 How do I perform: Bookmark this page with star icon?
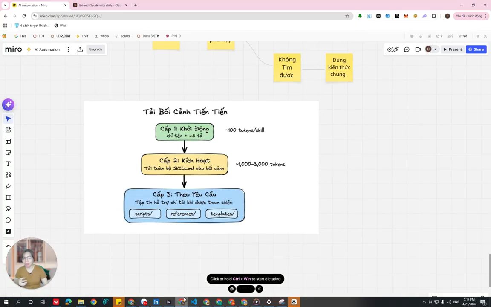(x=347, y=16)
